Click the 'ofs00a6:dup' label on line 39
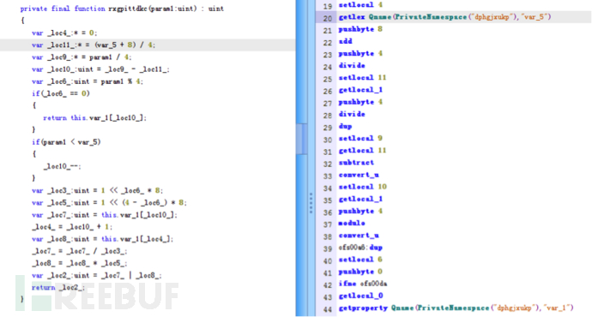This screenshot has height=317, width=592. pyautogui.click(x=360, y=248)
